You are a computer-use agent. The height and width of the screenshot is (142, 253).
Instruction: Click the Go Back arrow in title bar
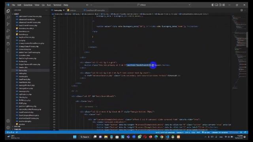(x=87, y=5)
